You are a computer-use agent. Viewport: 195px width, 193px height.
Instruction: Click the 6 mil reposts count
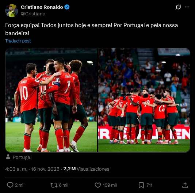click(x=64, y=185)
